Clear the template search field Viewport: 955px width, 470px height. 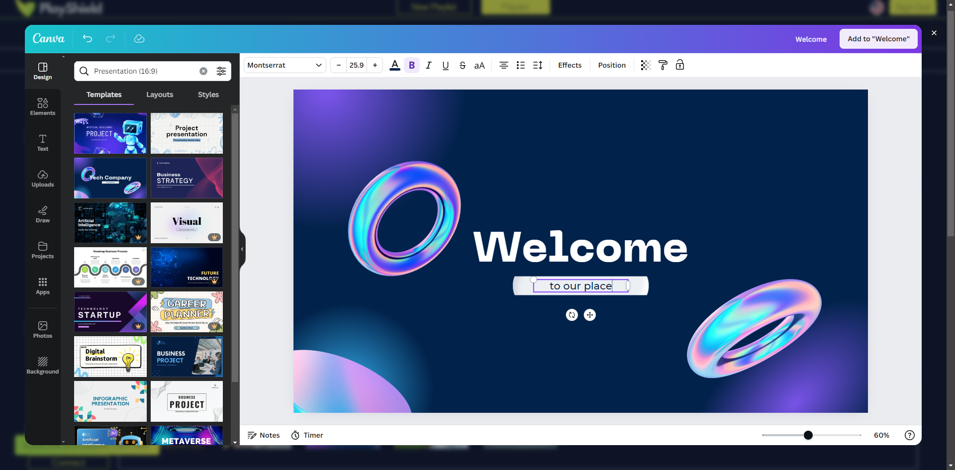click(203, 71)
